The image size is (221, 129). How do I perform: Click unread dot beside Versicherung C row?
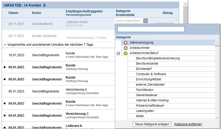coord(5,116)
